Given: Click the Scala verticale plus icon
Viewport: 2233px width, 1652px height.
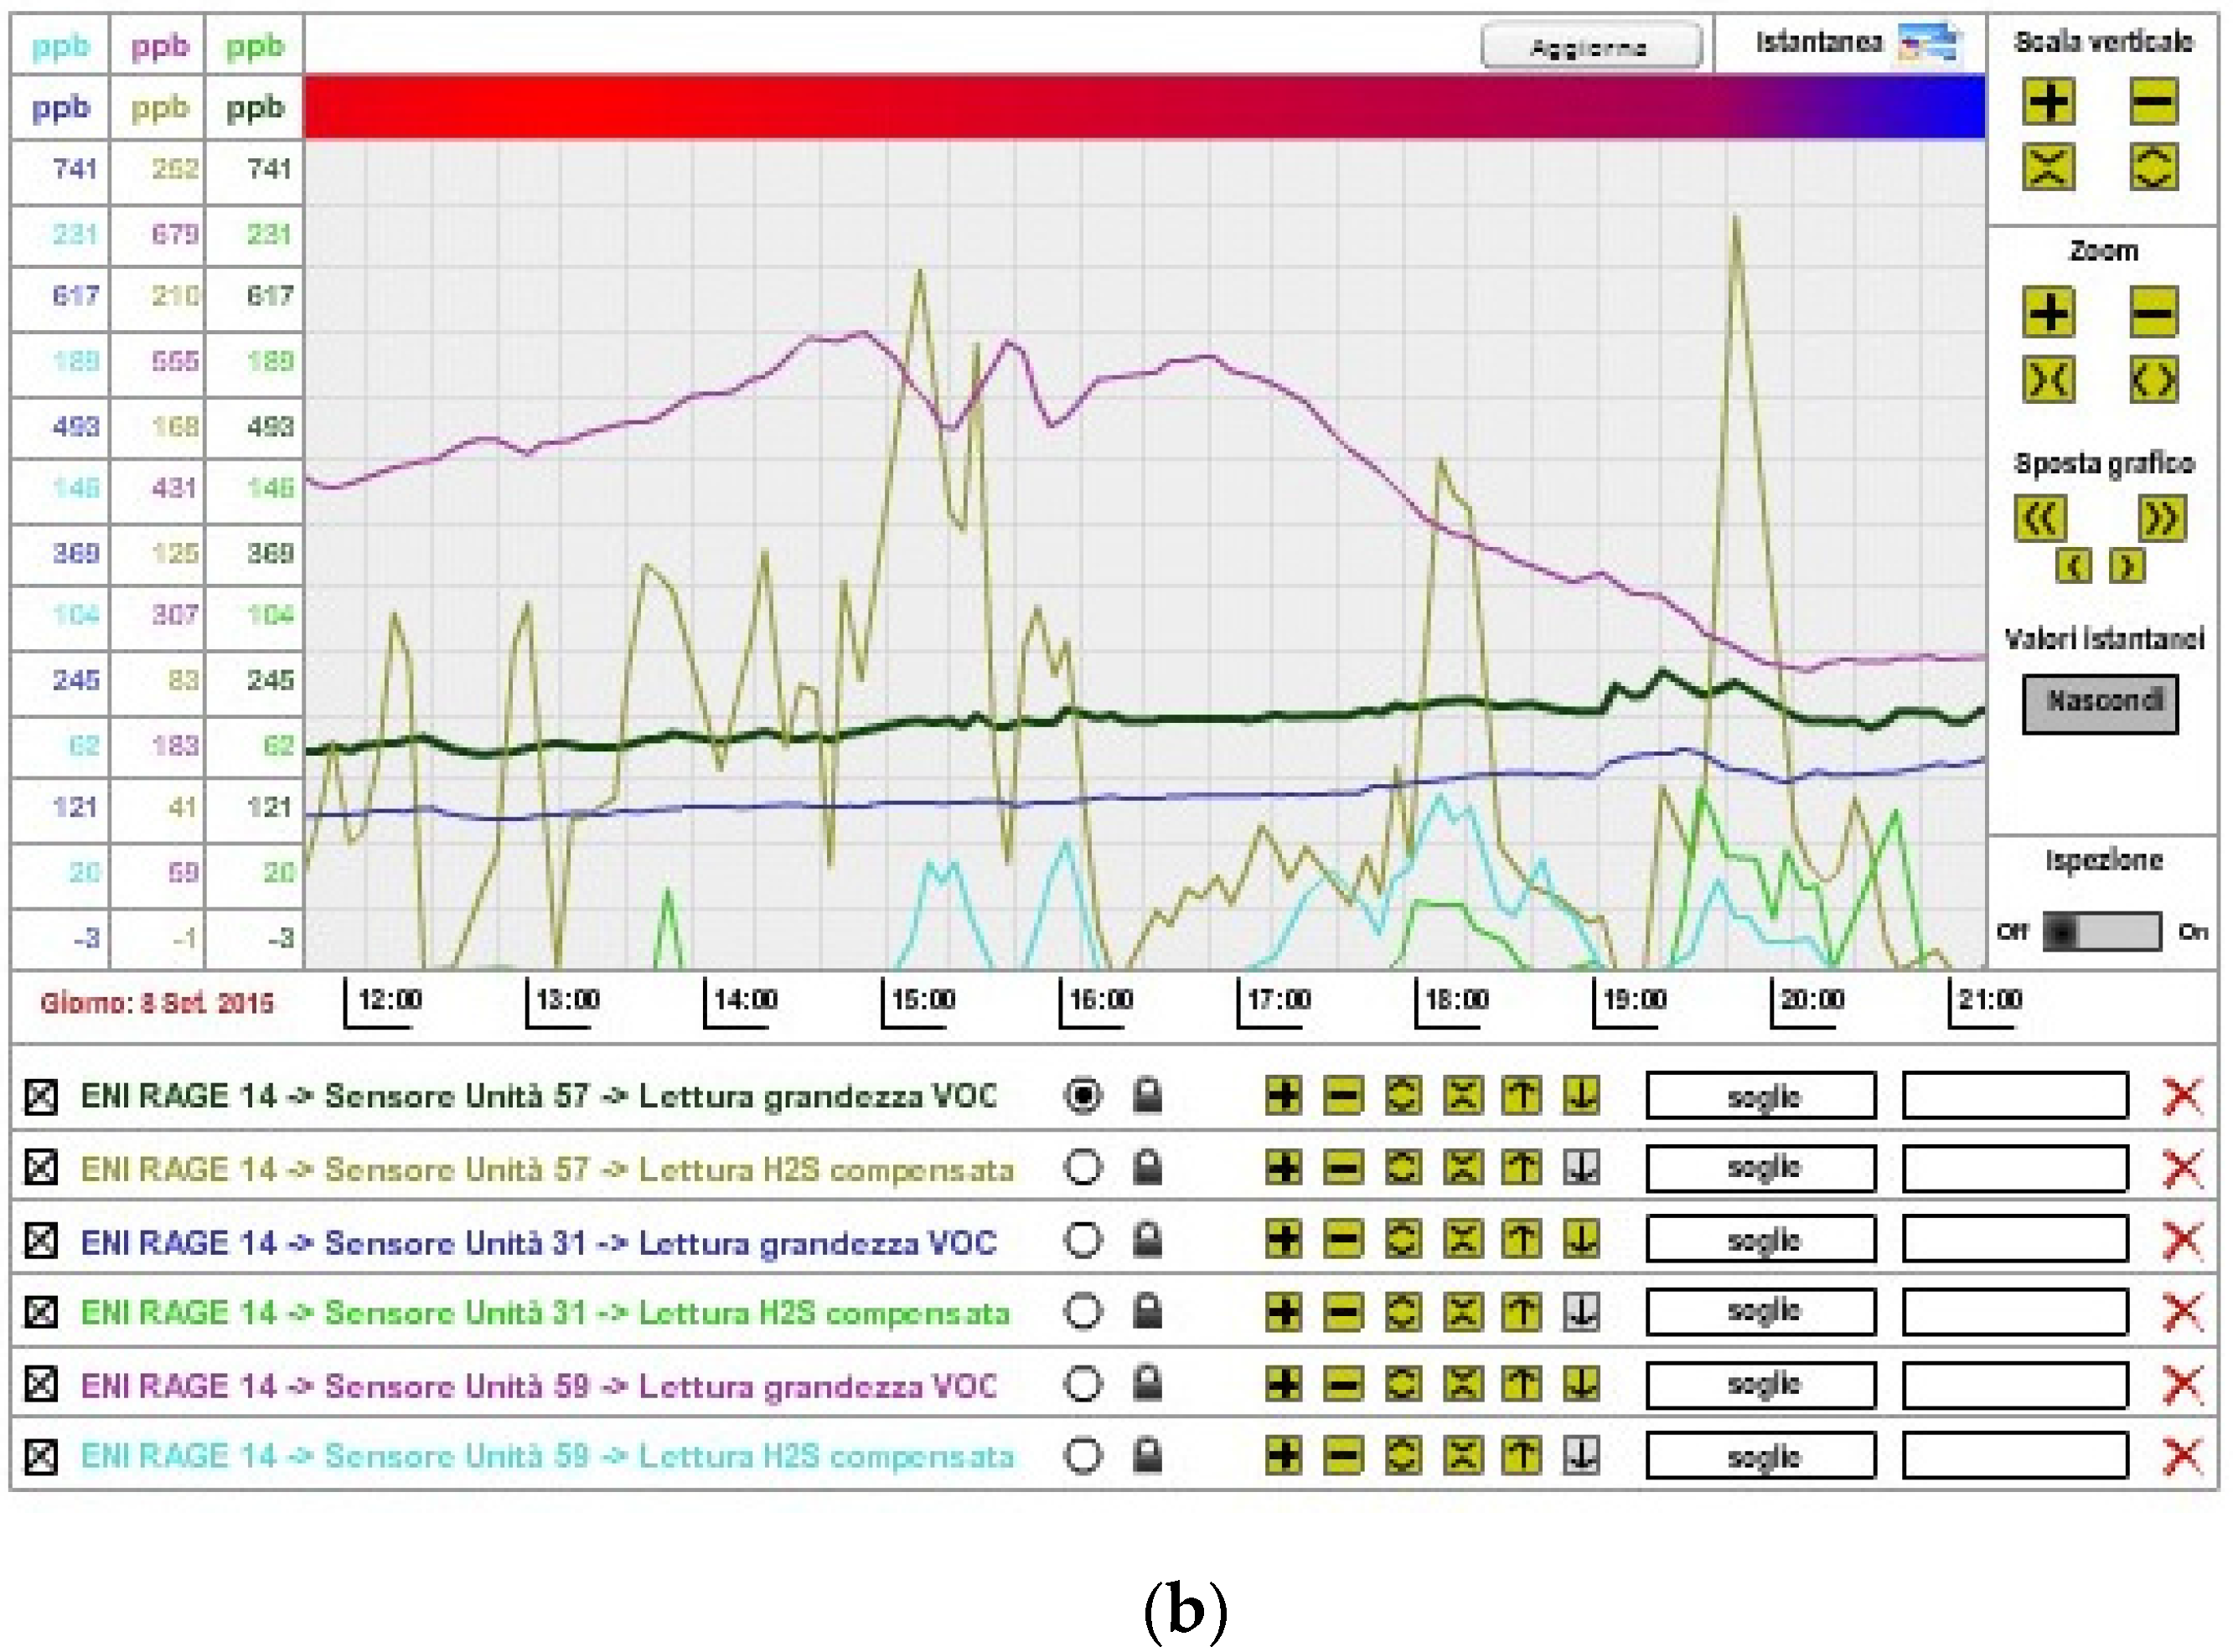Looking at the screenshot, I should pyautogui.click(x=2047, y=102).
